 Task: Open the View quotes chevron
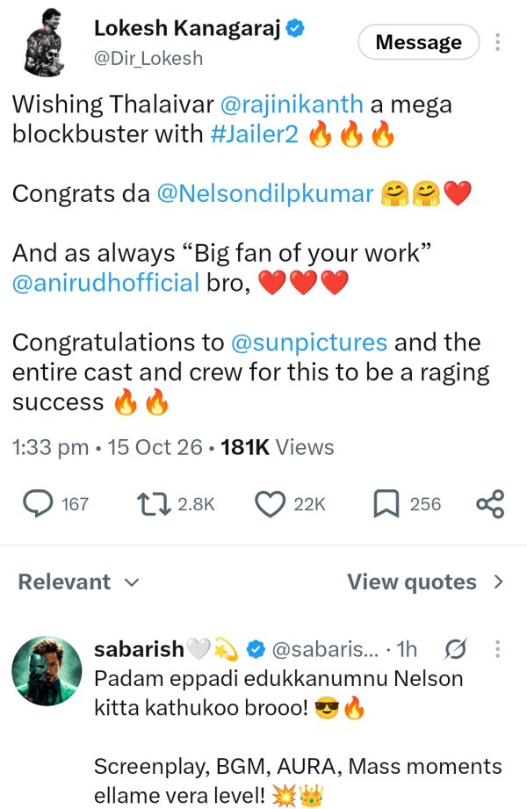[x=498, y=582]
